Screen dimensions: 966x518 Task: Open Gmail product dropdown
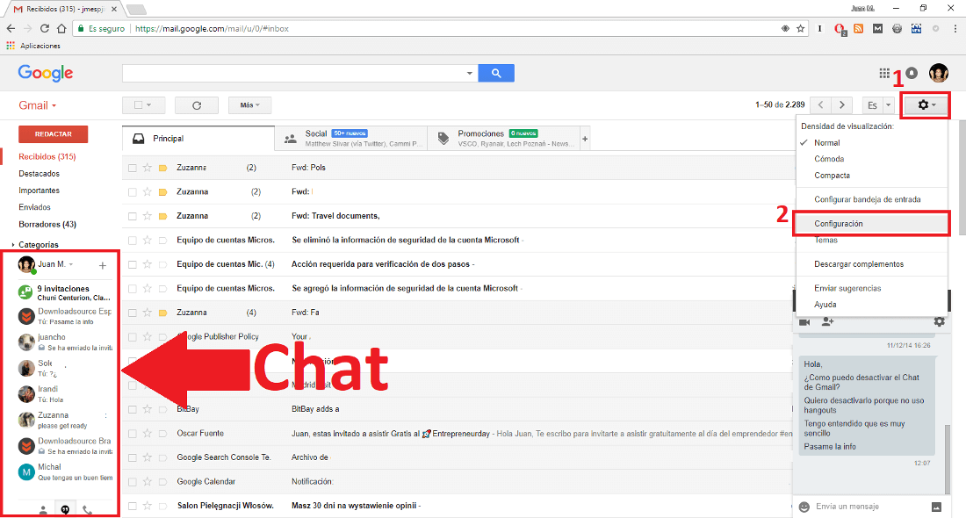38,105
